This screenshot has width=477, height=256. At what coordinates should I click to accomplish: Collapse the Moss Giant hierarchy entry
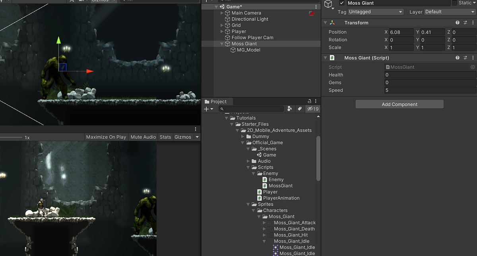[222, 44]
